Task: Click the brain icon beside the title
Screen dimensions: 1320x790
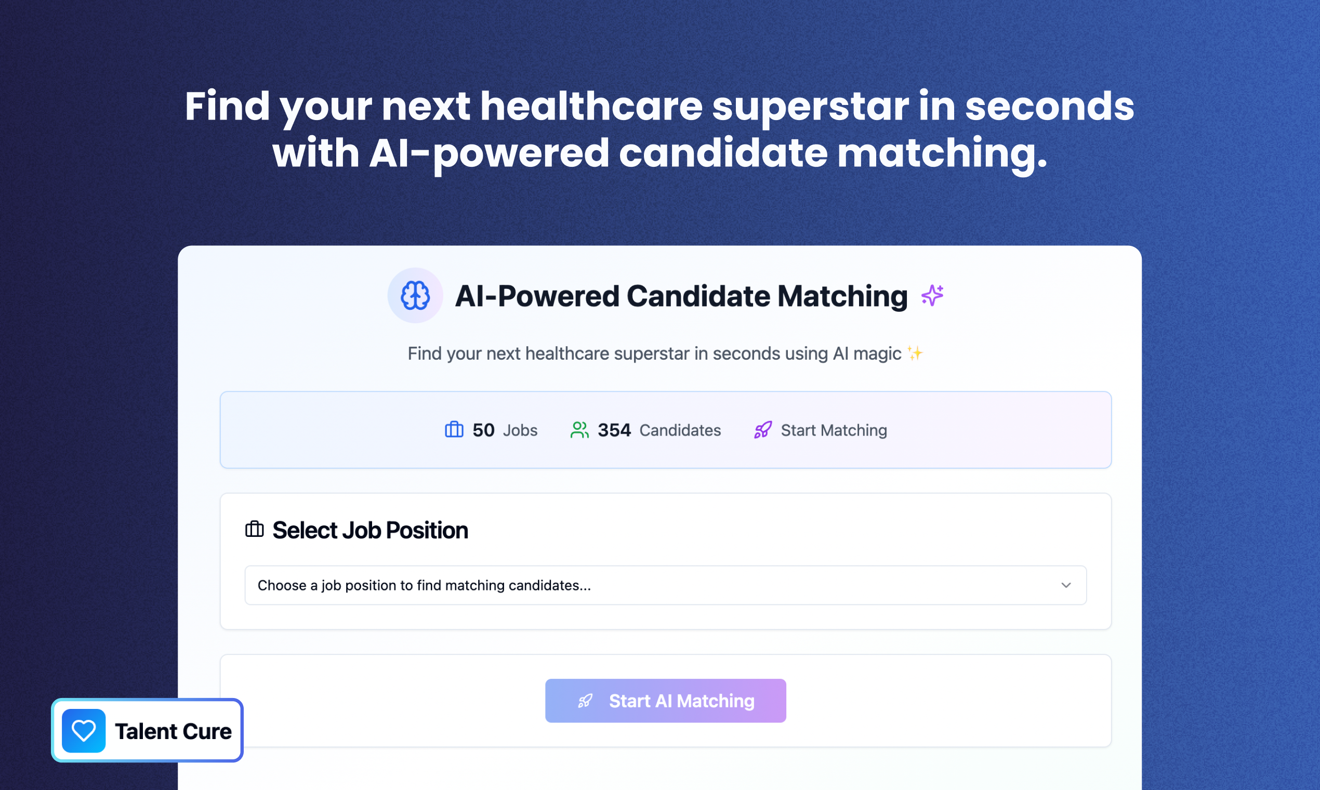Action: [x=415, y=295]
